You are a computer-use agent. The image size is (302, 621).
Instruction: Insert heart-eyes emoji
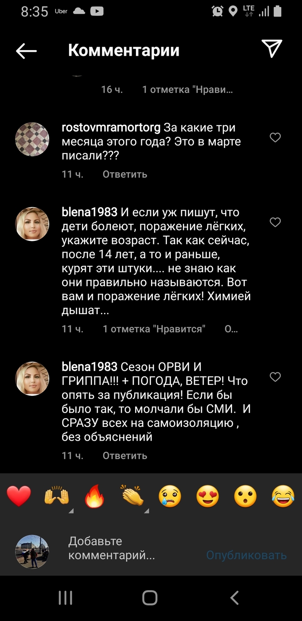pyautogui.click(x=208, y=496)
